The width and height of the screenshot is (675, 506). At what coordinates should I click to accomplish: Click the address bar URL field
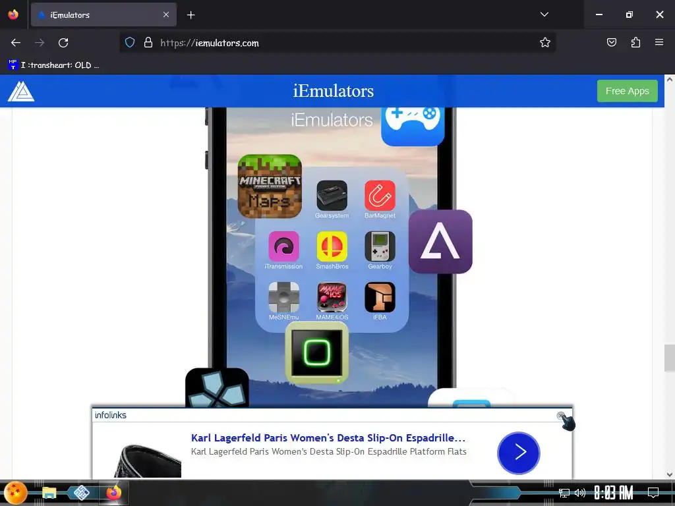click(x=338, y=43)
